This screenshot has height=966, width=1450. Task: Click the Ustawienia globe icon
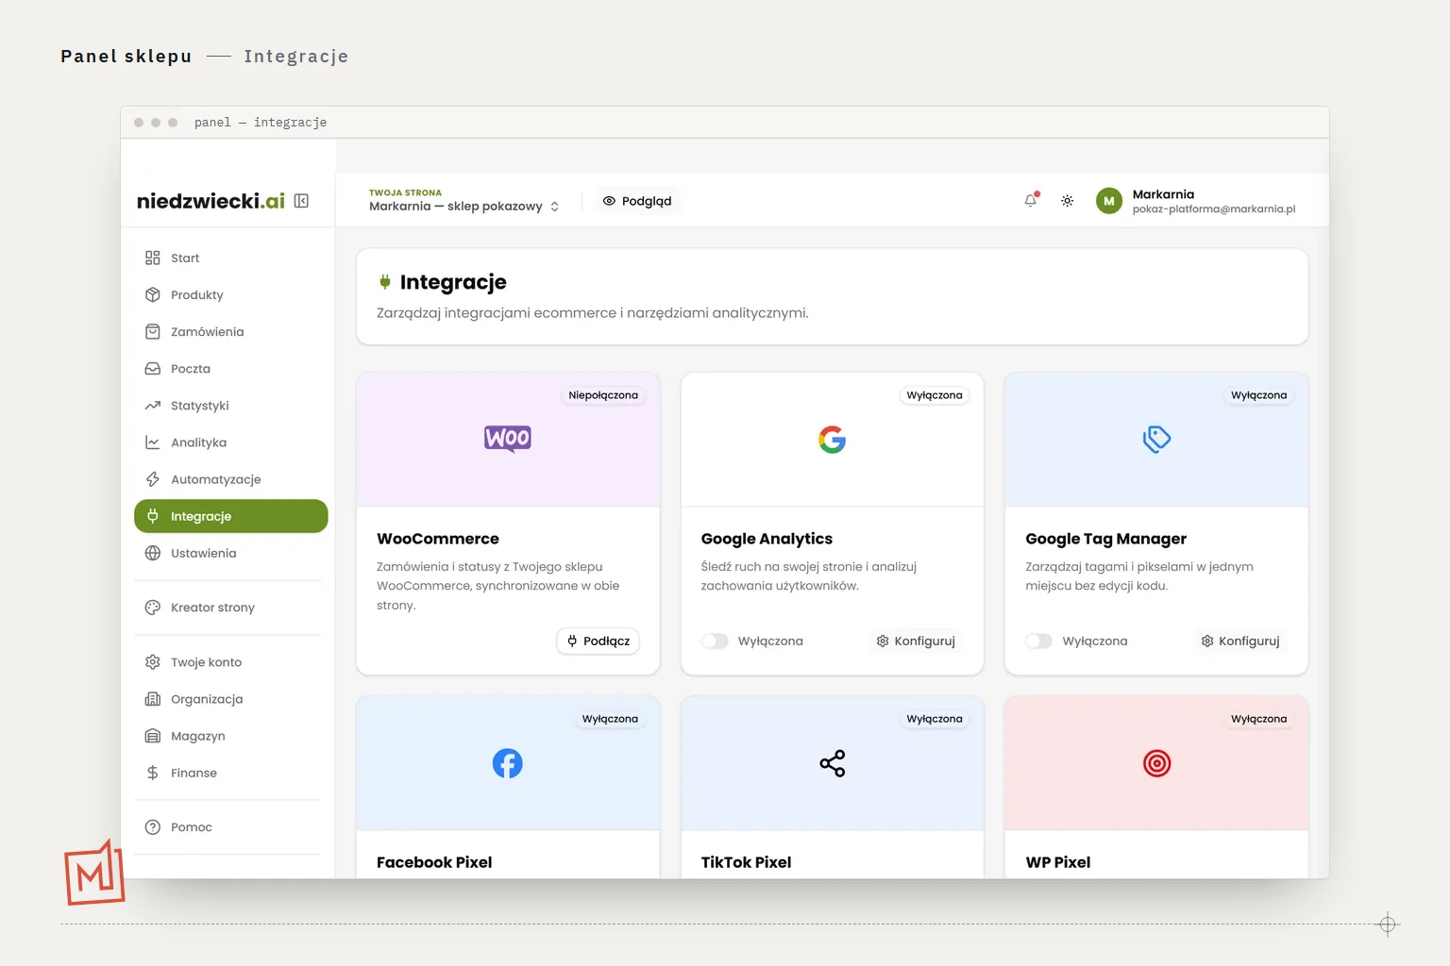point(153,553)
